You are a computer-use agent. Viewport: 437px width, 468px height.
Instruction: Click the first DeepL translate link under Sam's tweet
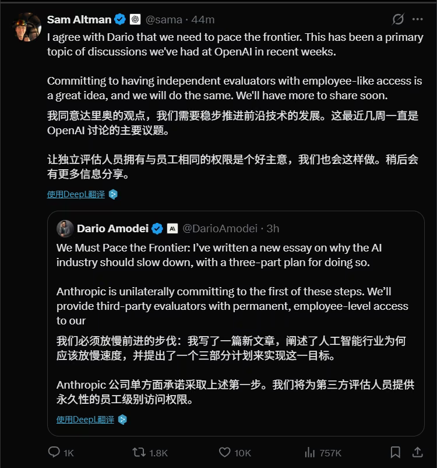(x=76, y=194)
